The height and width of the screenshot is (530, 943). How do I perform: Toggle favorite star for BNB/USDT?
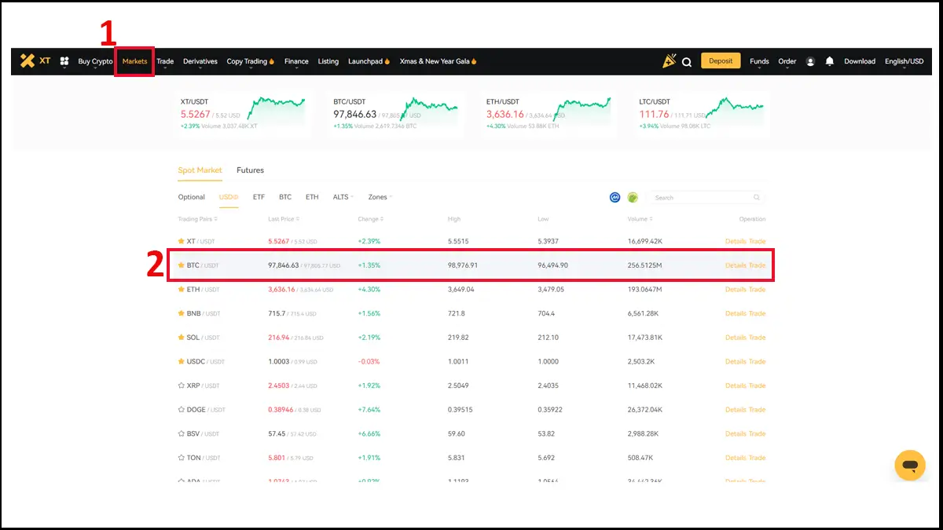(182, 313)
